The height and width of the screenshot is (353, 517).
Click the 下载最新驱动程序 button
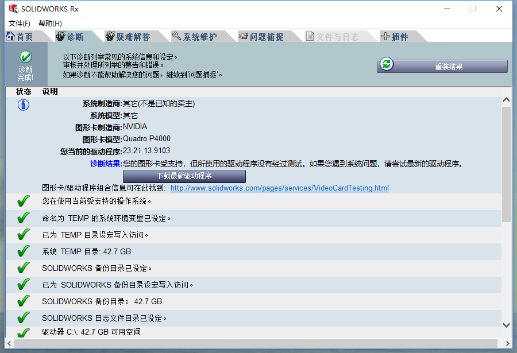pos(184,176)
